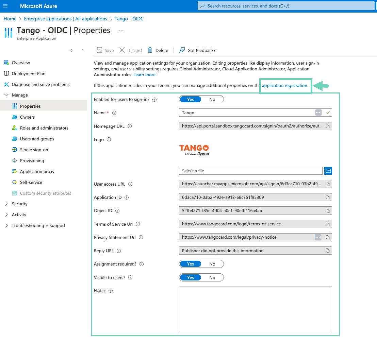Viewport: 377px width, 343px height.
Task: Open the Azure portal hamburger menu
Action: [x=5, y=6]
